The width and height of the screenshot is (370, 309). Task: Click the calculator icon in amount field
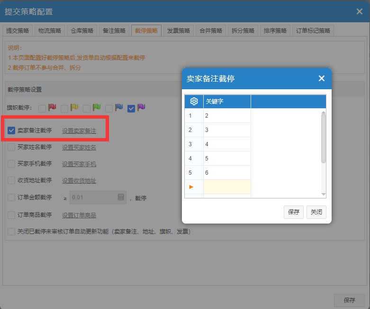click(x=121, y=197)
